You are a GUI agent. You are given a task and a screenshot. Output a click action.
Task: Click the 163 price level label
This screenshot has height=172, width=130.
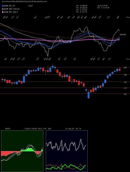pyautogui.click(x=125, y=94)
